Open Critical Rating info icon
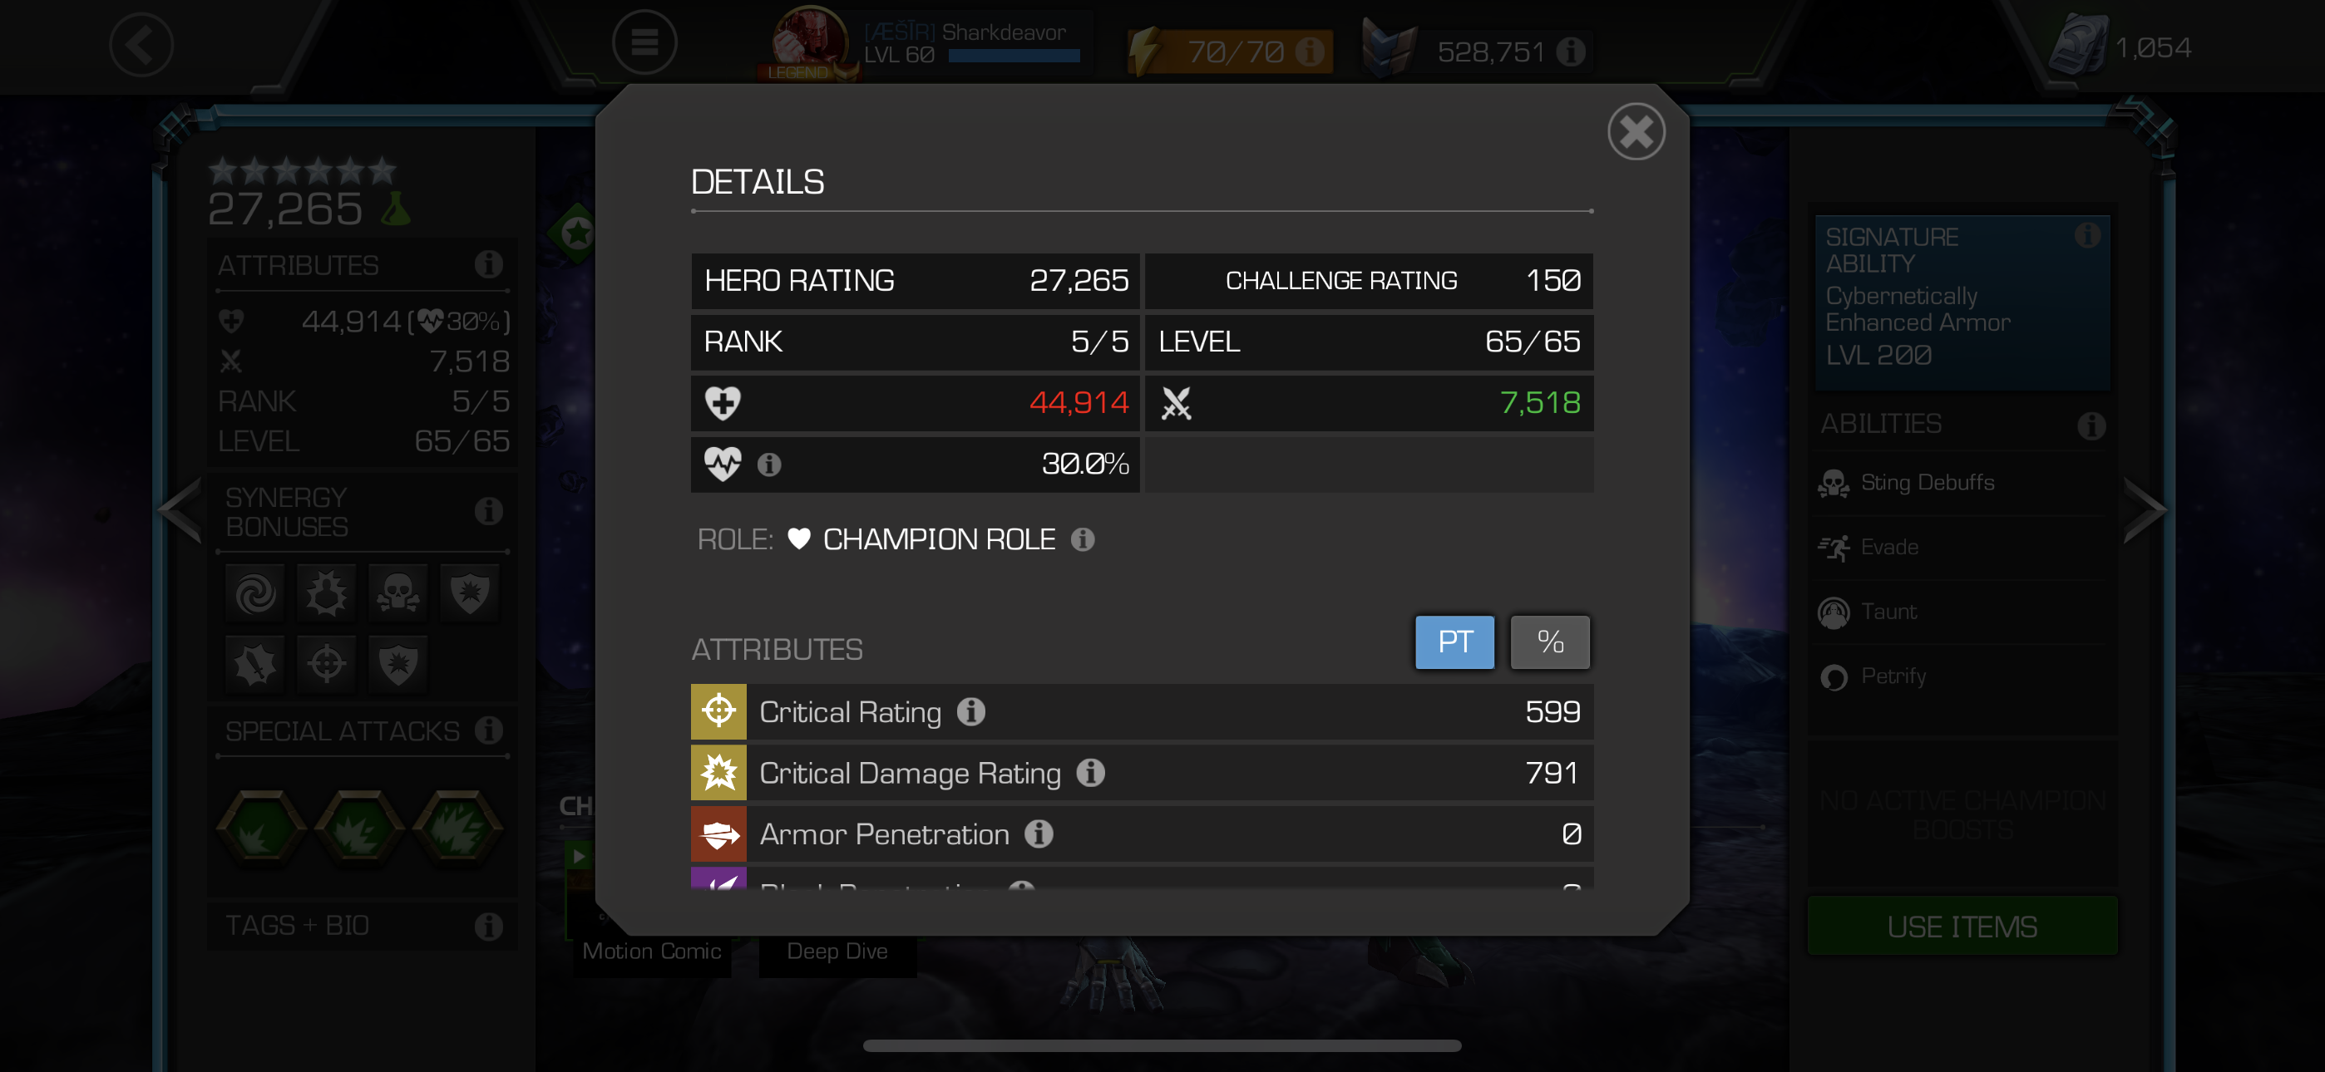The width and height of the screenshot is (2325, 1072). 971,712
